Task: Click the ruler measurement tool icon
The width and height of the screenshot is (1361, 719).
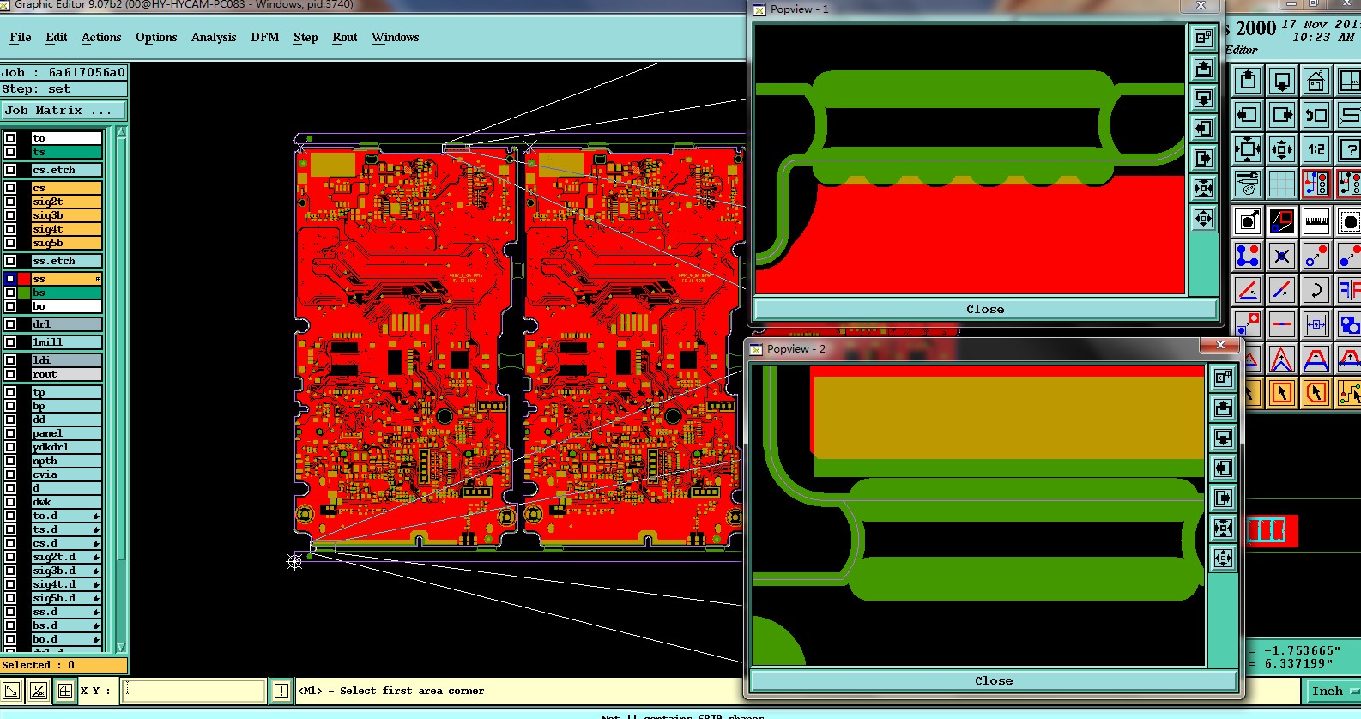Action: pyautogui.click(x=1316, y=222)
